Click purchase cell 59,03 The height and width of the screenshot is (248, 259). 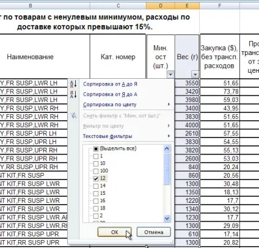220,100
